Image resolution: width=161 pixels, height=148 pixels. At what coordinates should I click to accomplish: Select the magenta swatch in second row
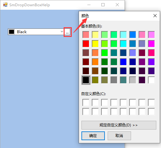pyautogui.click(x=151, y=44)
